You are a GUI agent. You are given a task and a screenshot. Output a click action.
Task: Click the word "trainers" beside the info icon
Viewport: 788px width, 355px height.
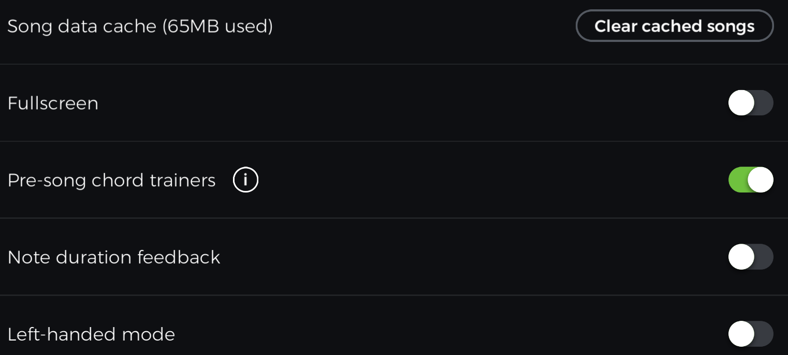tap(183, 181)
